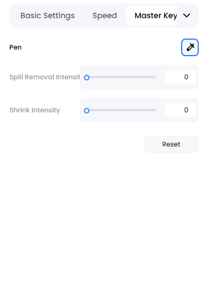Activate the Pen eyedropper color picker
This screenshot has width=207, height=304.
pos(190,47)
